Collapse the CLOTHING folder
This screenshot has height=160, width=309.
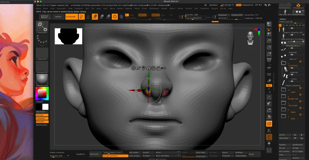283,63
